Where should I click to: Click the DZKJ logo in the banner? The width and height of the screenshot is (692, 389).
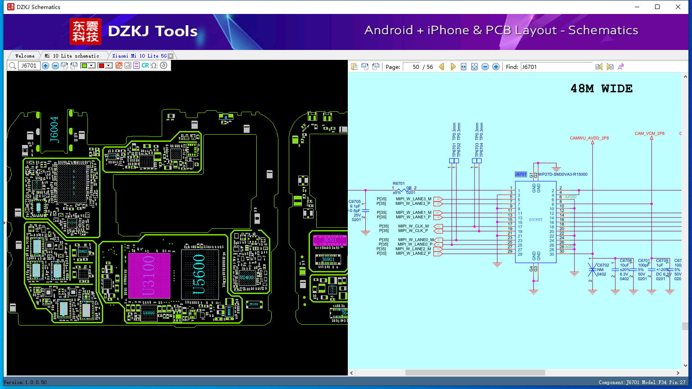tap(86, 32)
